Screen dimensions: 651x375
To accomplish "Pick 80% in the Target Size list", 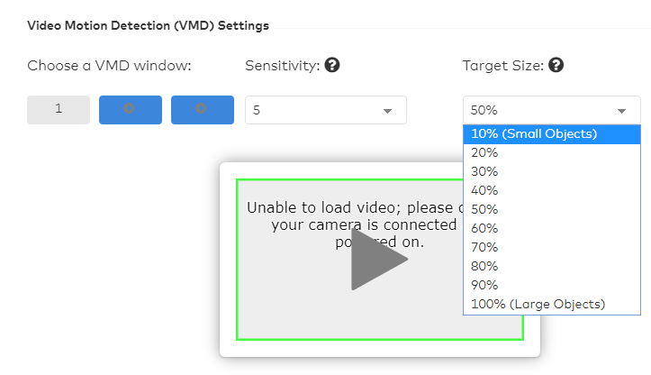I will [485, 266].
